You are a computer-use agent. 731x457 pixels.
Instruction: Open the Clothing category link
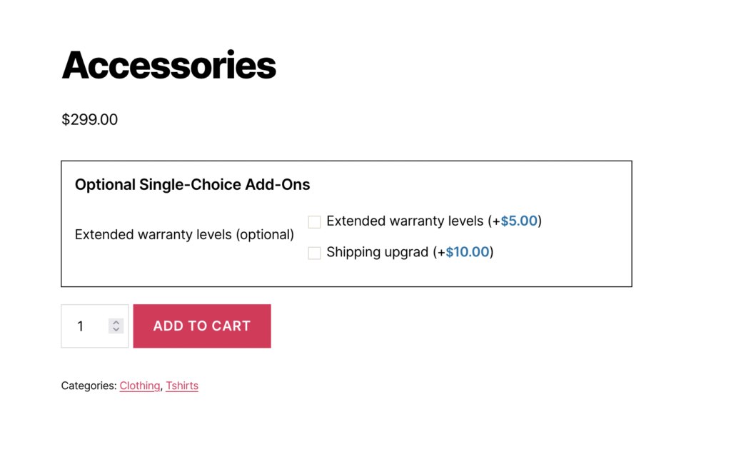[x=140, y=386]
